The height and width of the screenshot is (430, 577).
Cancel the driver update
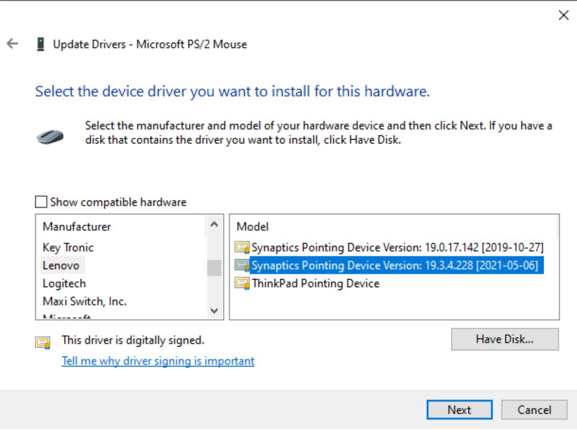coord(534,410)
